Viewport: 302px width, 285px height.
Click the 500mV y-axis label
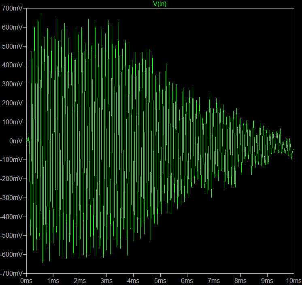12,46
